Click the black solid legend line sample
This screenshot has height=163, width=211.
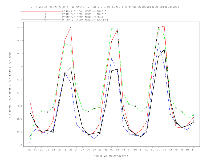pos(41,20)
